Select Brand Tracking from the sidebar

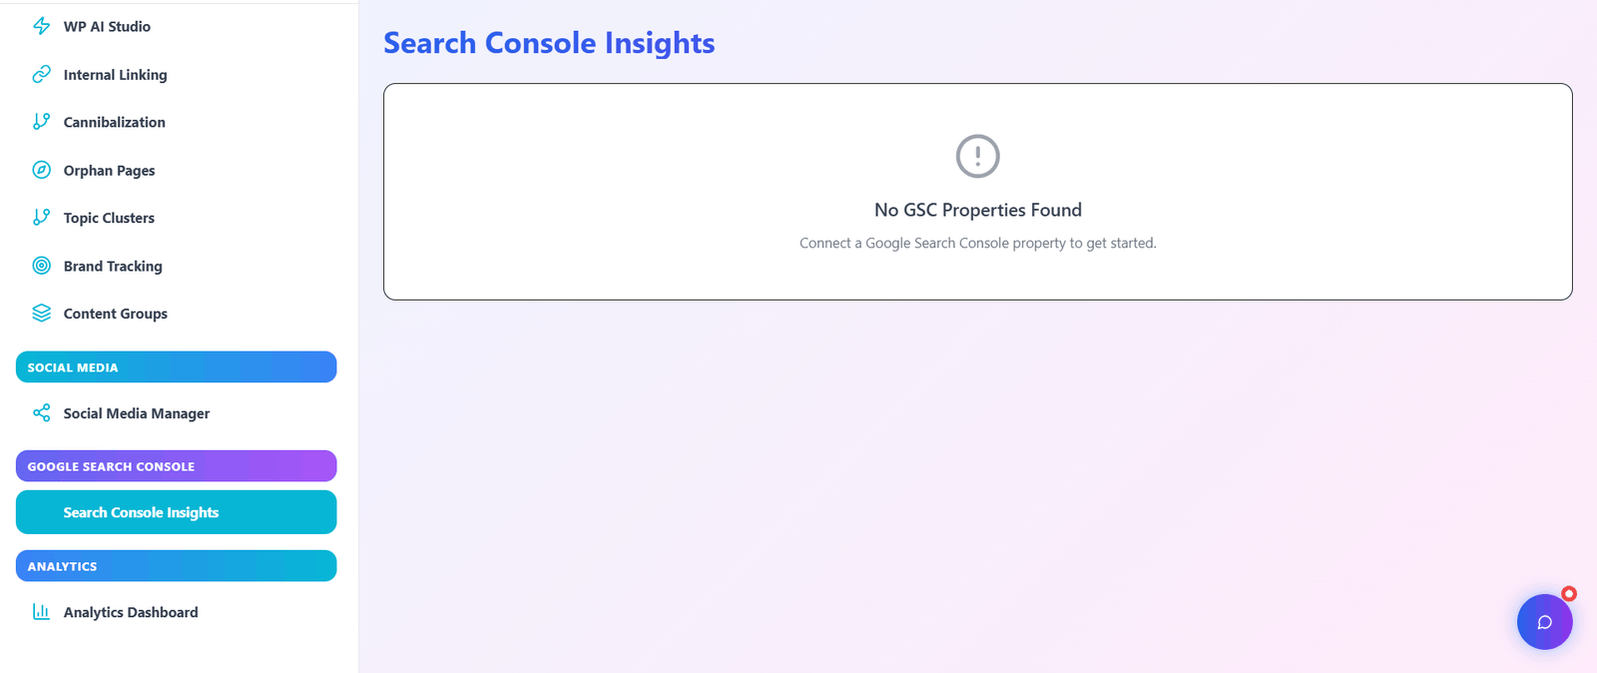(113, 266)
